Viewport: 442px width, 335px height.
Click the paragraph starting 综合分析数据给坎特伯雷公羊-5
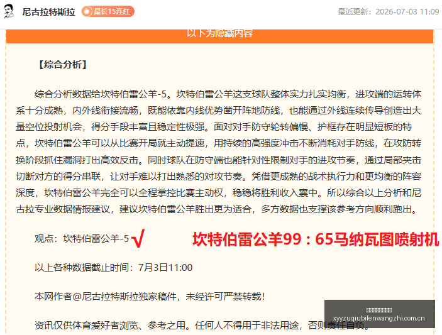[219, 151]
